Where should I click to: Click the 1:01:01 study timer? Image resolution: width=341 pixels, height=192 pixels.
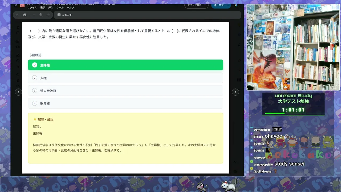[x=293, y=110]
